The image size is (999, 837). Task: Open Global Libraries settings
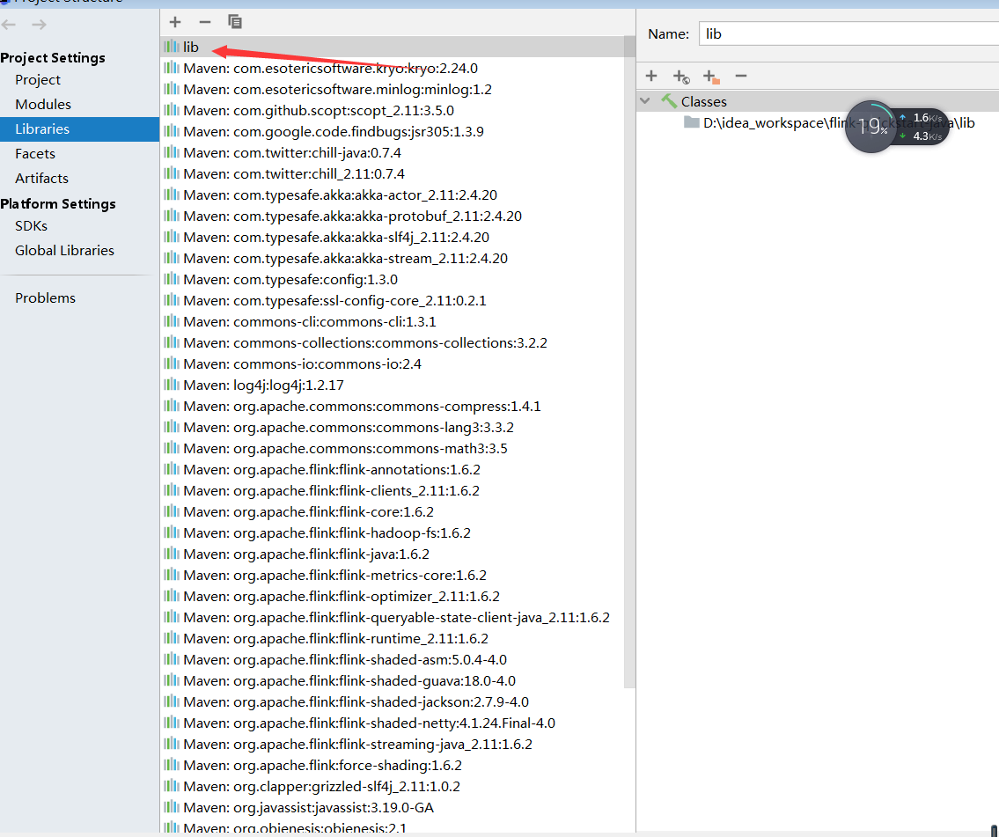coord(64,250)
